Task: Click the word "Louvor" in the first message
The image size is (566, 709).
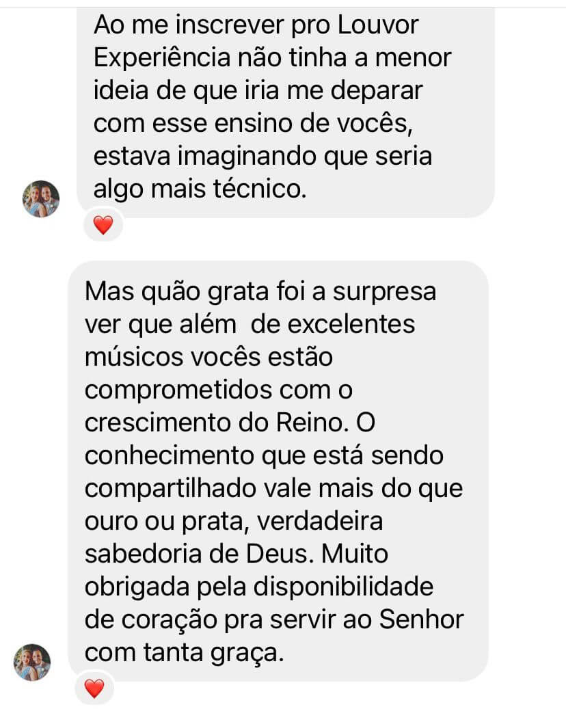Action: point(378,25)
